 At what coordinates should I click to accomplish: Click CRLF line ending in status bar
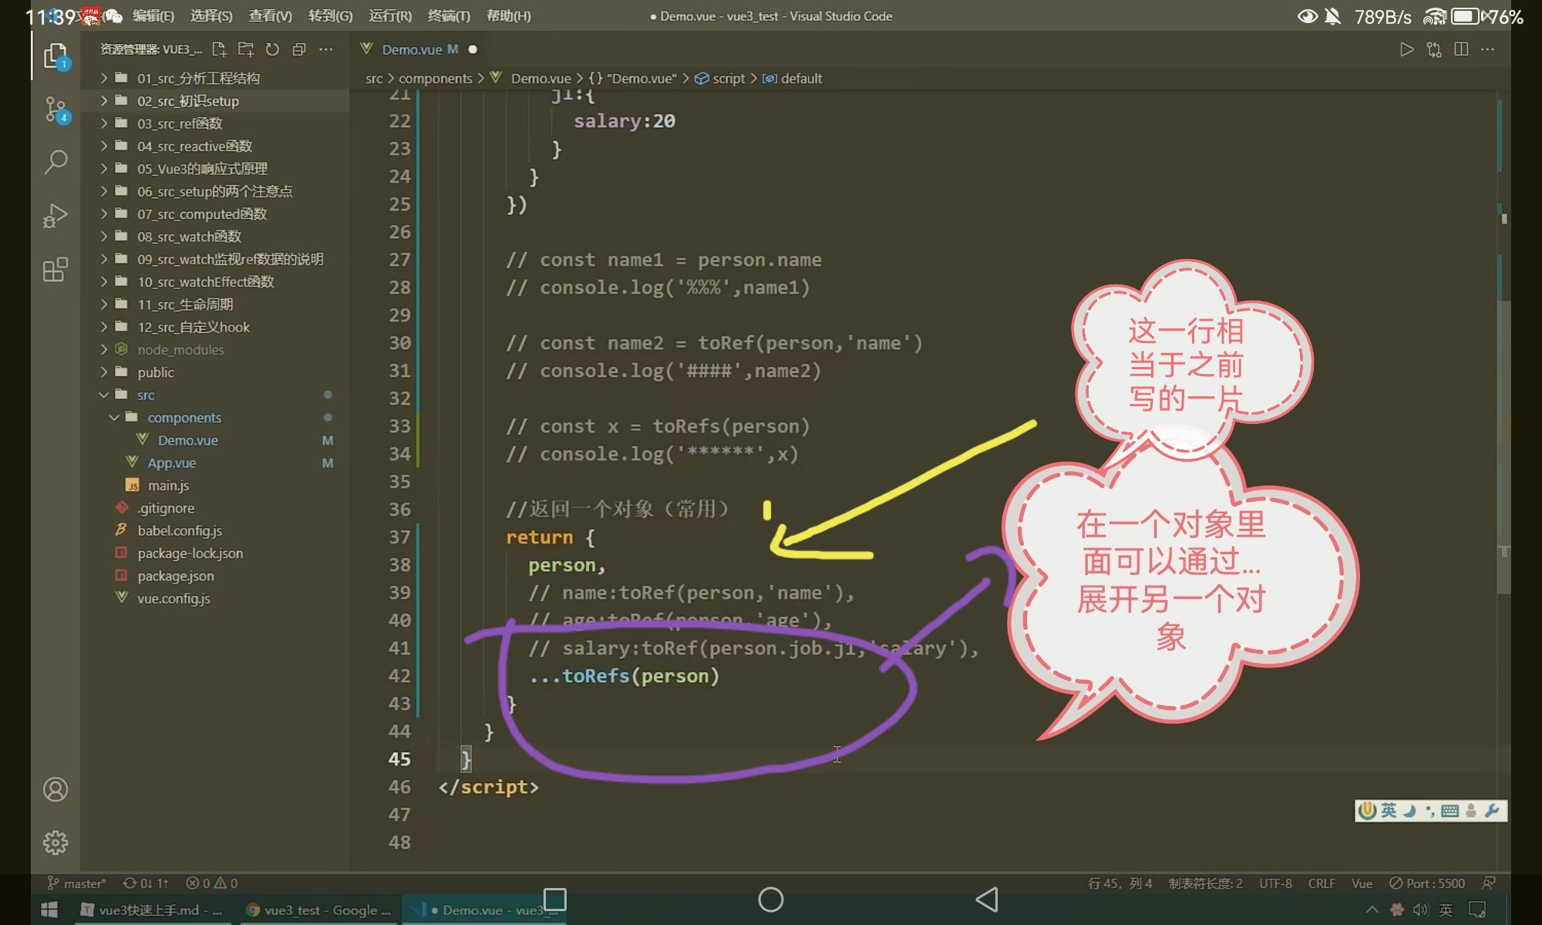click(1321, 883)
